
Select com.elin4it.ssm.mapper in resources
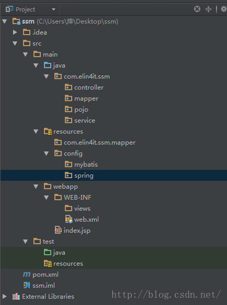click(x=99, y=143)
